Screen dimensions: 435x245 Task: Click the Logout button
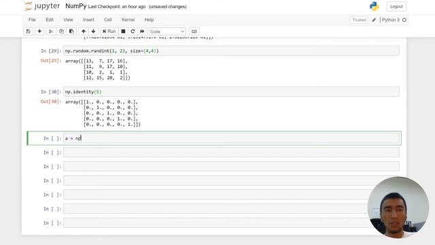(x=396, y=6)
